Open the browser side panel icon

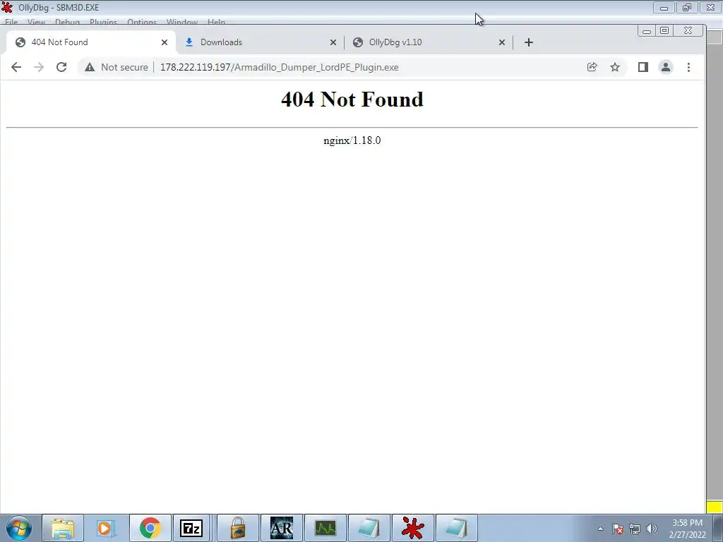(643, 67)
